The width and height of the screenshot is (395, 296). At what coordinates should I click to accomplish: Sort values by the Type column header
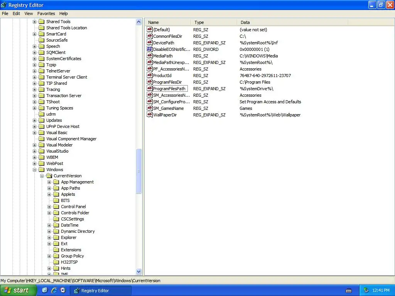[214, 22]
